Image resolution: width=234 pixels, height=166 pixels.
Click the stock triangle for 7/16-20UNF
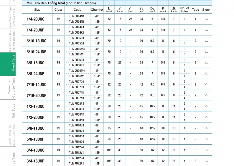point(206,95)
